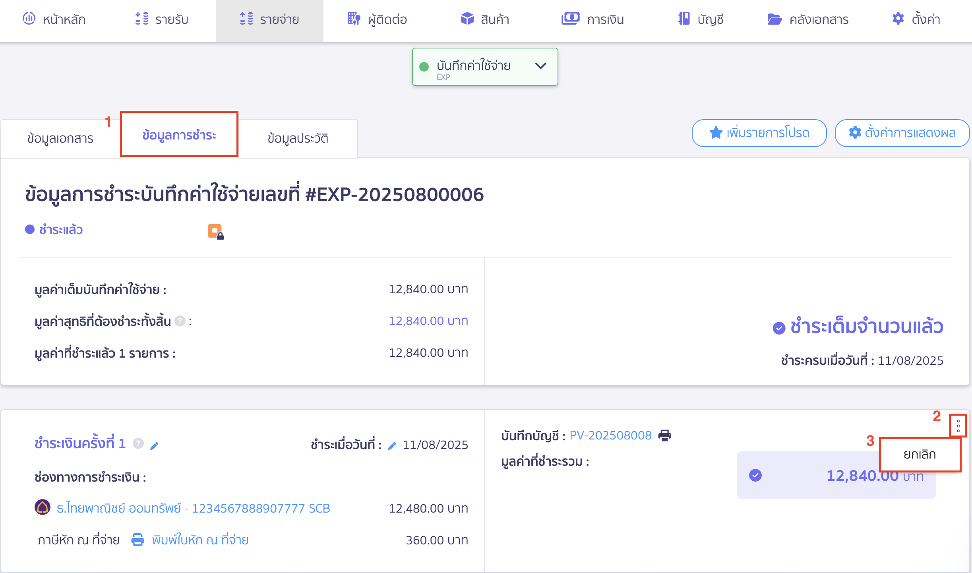The height and width of the screenshot is (573, 972).
Task: Click the ชำระเต็มจำนวนแล้ว status text
Action: [867, 326]
